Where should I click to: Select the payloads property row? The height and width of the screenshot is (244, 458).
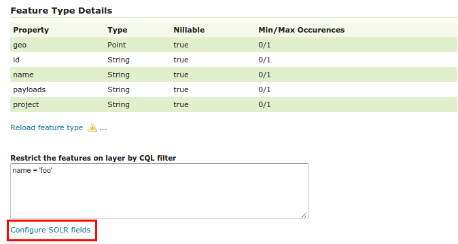[x=234, y=89]
